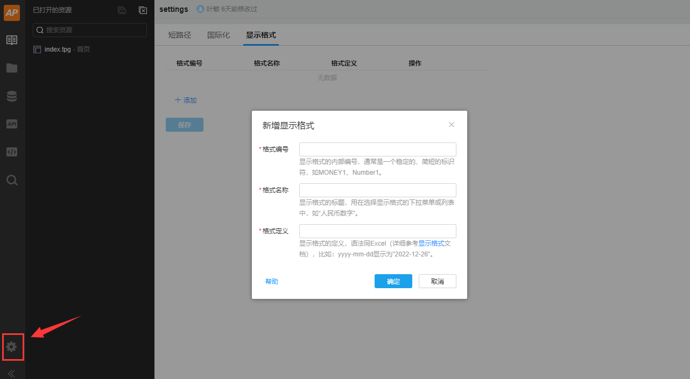
Task: Click the close-all resources icon
Action: coord(142,10)
